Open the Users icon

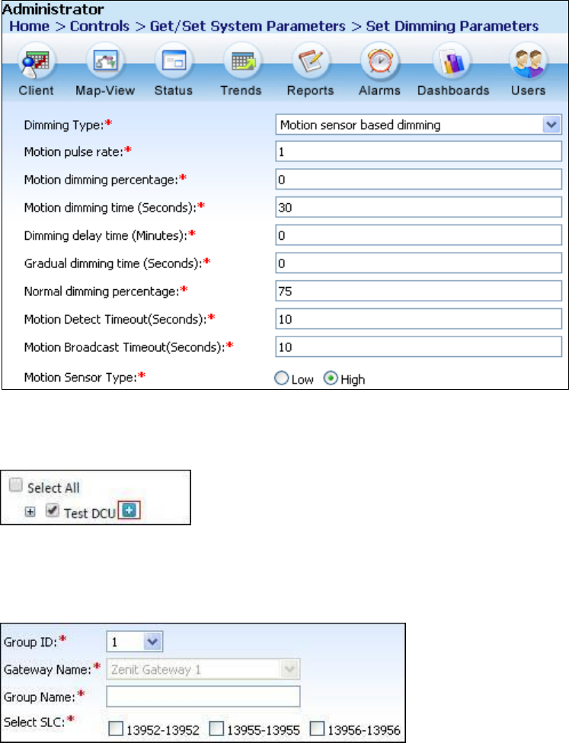(x=528, y=61)
